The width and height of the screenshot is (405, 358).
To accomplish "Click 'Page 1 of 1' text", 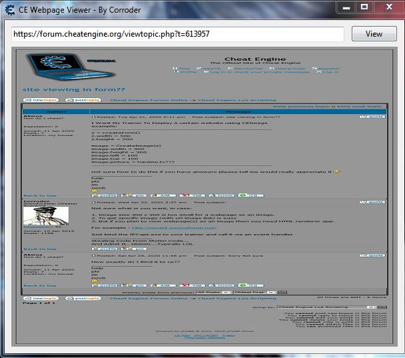I will [x=39, y=303].
